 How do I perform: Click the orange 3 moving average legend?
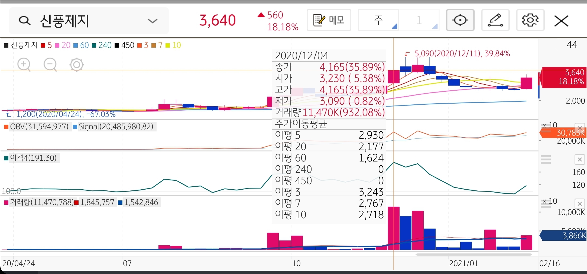pos(143,45)
